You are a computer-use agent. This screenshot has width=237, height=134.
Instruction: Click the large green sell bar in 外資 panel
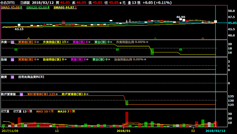pyautogui.click(x=152, y=51)
